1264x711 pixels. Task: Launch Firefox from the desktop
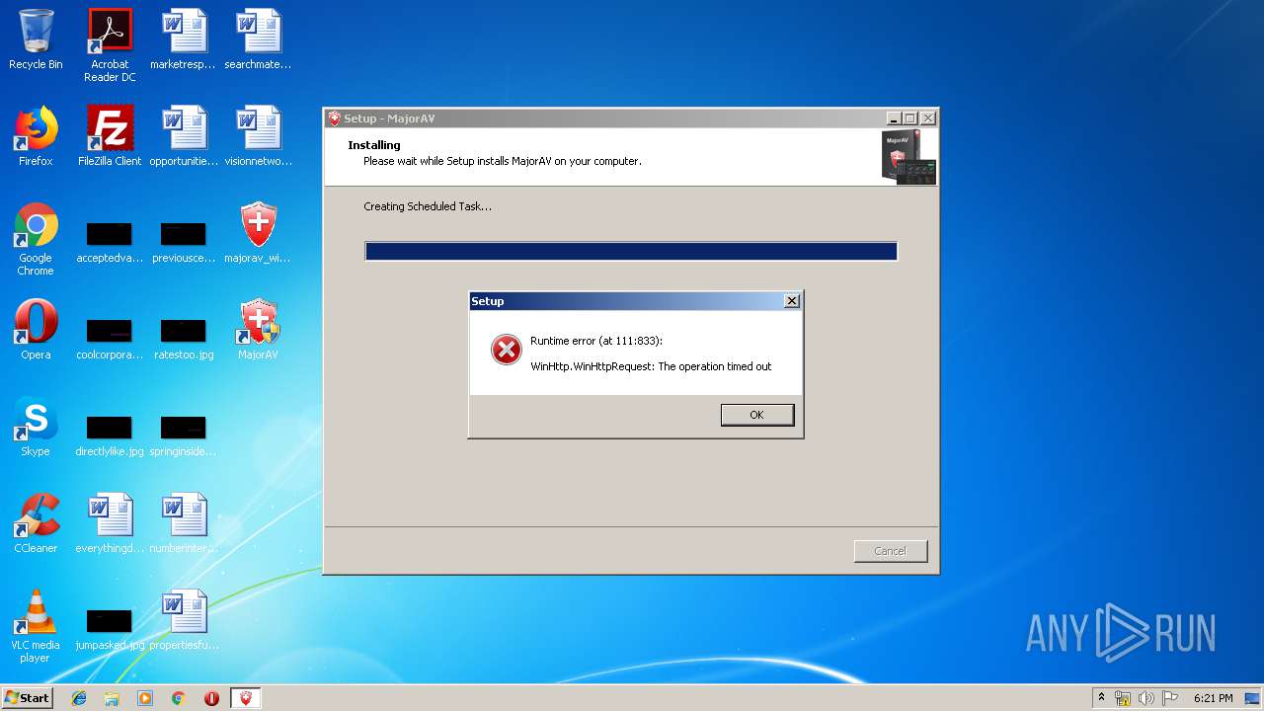click(36, 136)
